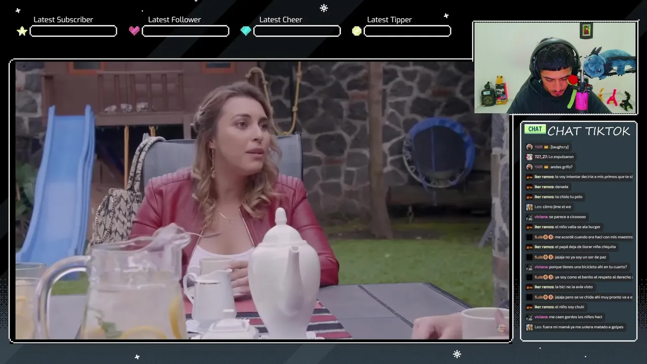Click YAIR's avatar beside 'andas grifo?'
This screenshot has width=647, height=364.
pyautogui.click(x=529, y=167)
